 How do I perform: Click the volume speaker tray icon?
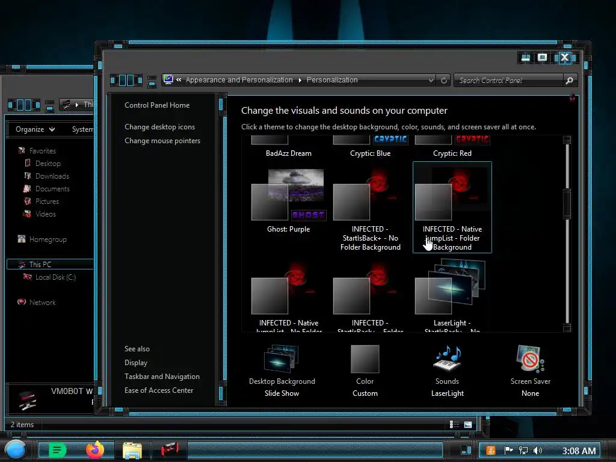[x=537, y=450]
